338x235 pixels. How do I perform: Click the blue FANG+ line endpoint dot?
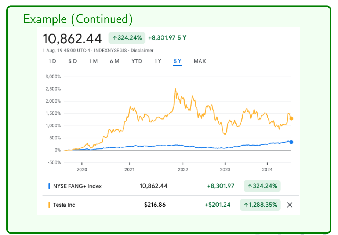click(x=291, y=142)
